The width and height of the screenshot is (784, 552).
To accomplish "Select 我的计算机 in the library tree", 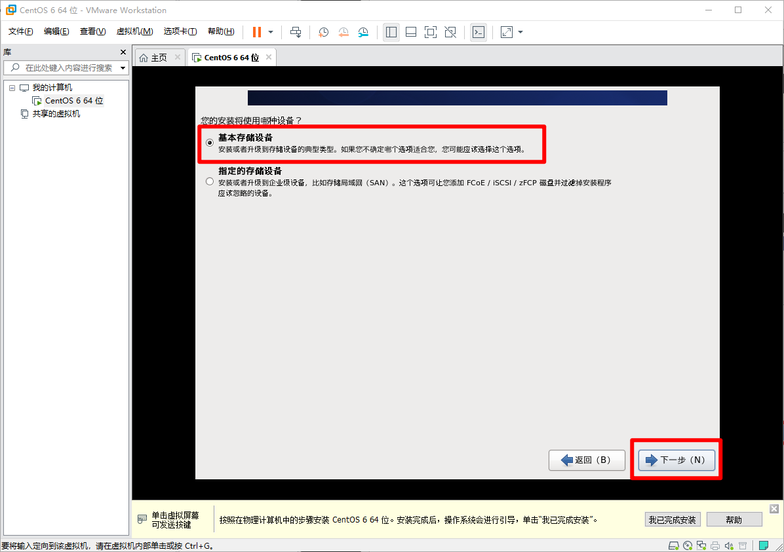I will [52, 88].
